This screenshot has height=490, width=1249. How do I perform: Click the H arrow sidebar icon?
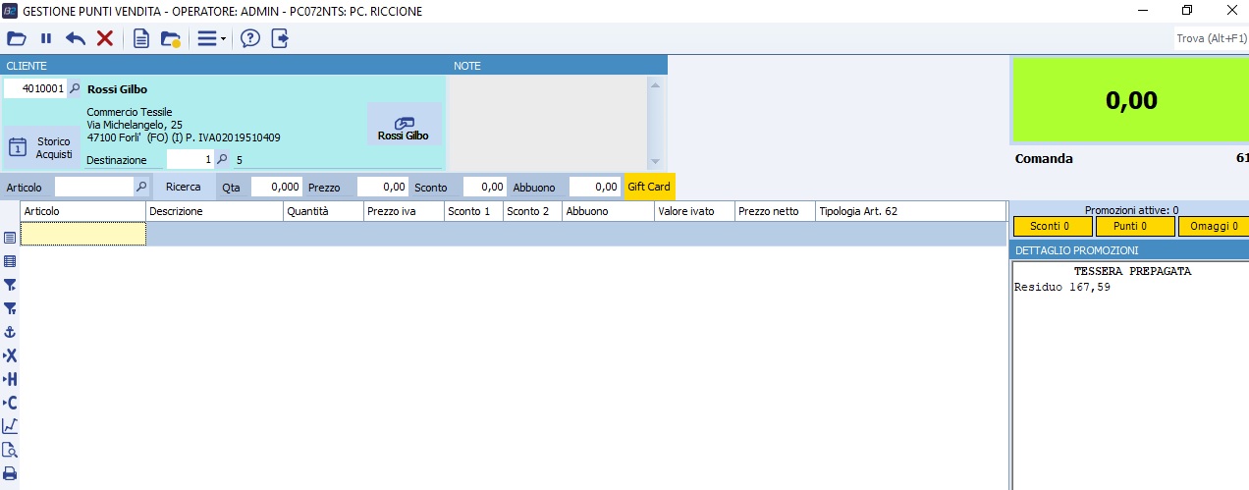coord(10,379)
